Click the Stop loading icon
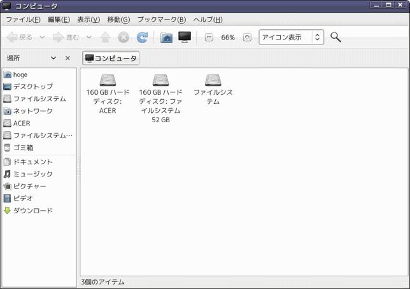This screenshot has height=289, width=410. click(x=124, y=38)
